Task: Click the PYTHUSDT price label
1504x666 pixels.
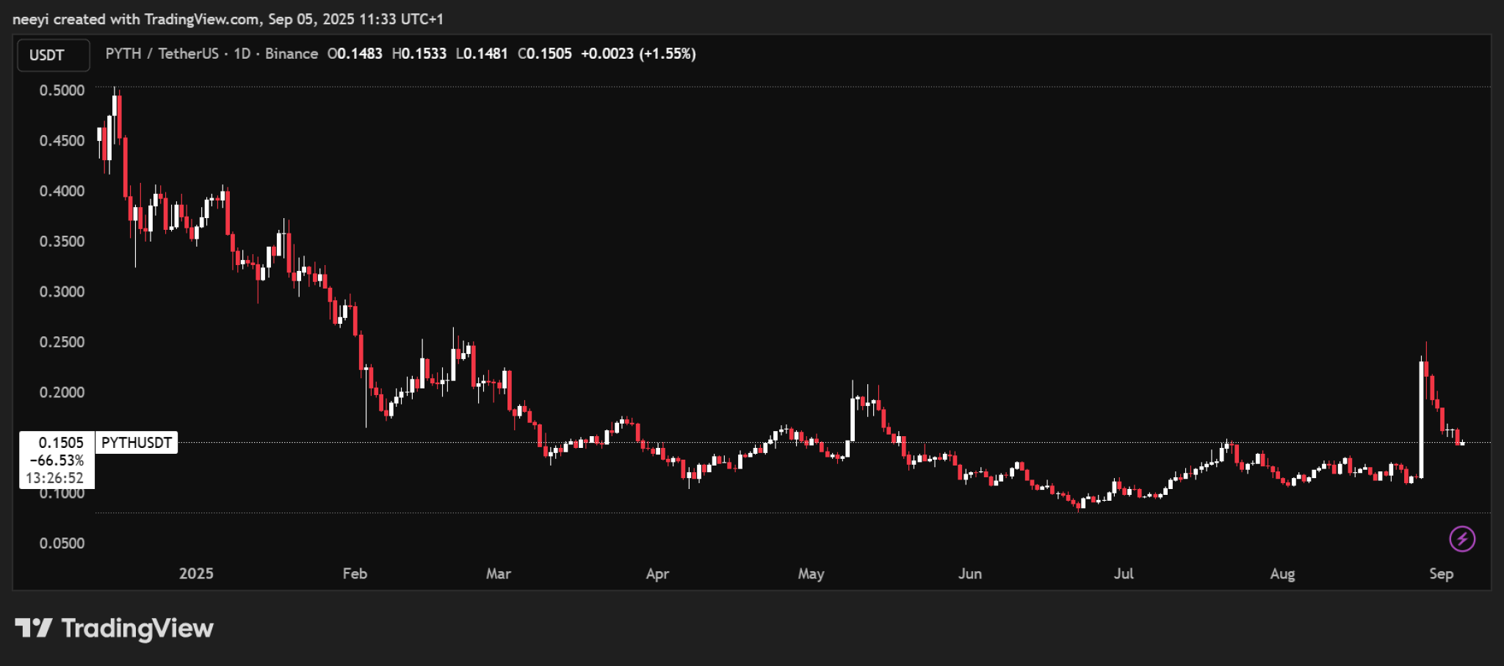Action: (137, 443)
